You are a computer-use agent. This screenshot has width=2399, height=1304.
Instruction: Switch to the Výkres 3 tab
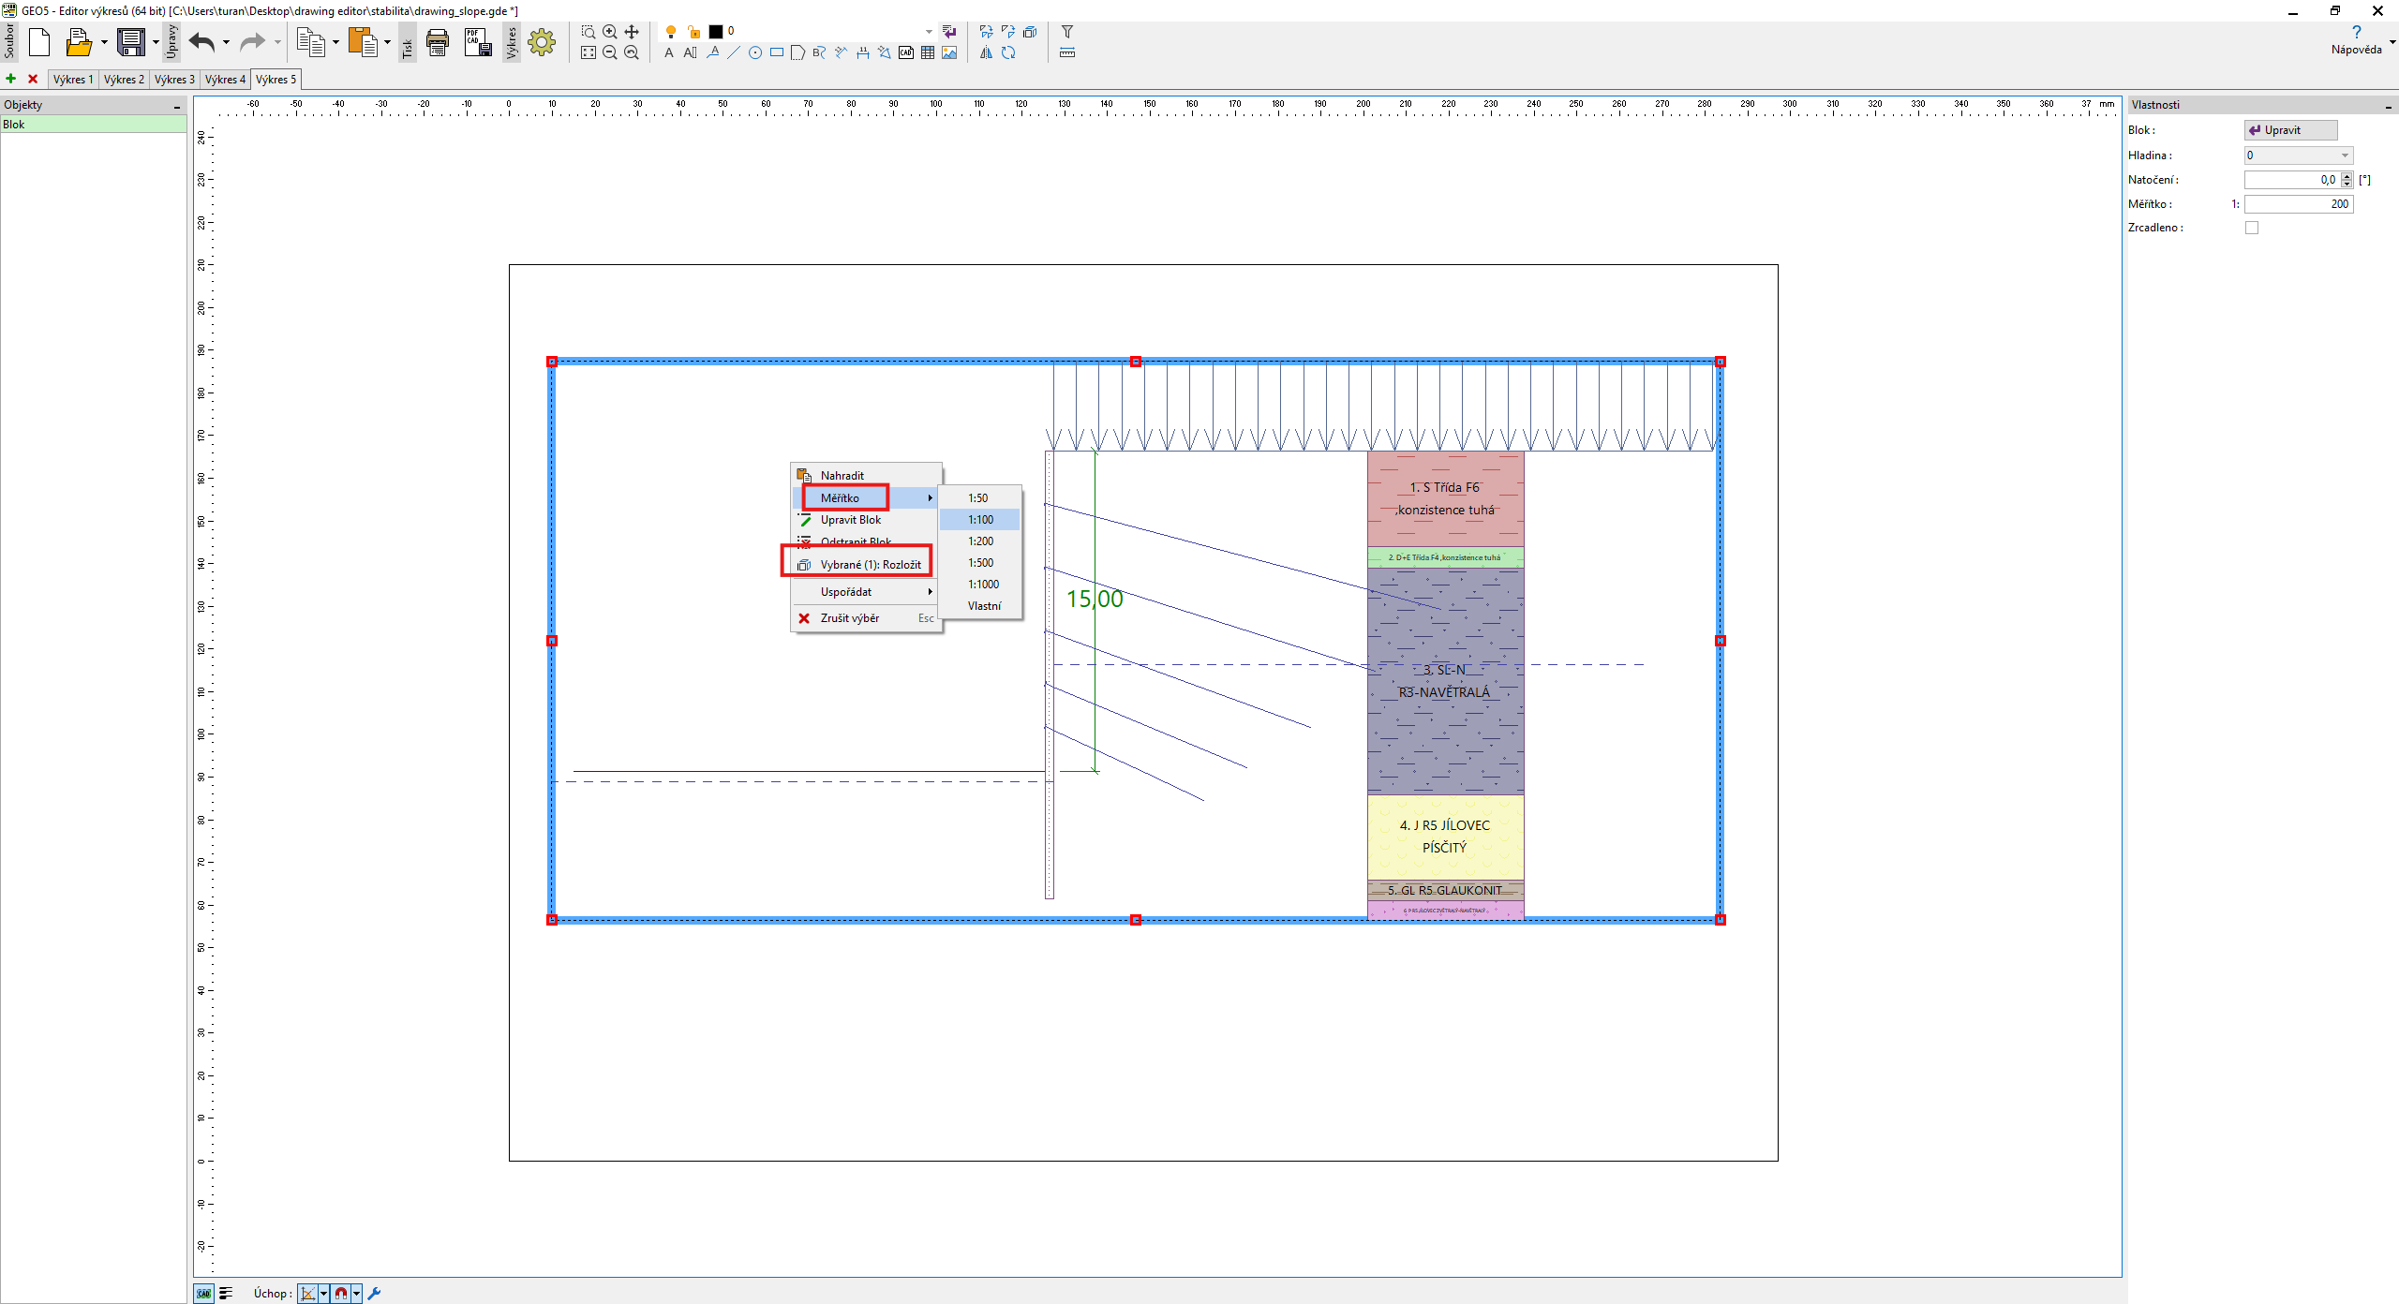point(174,80)
